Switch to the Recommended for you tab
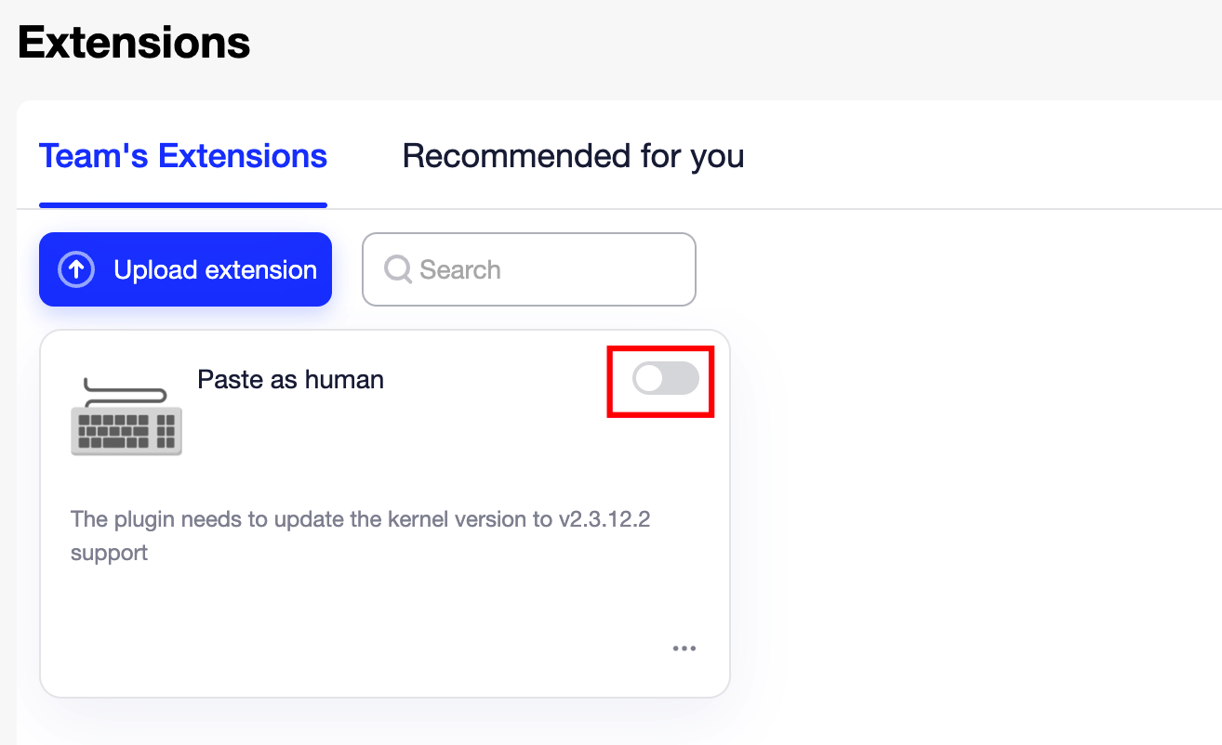This screenshot has height=745, width=1222. pos(572,156)
